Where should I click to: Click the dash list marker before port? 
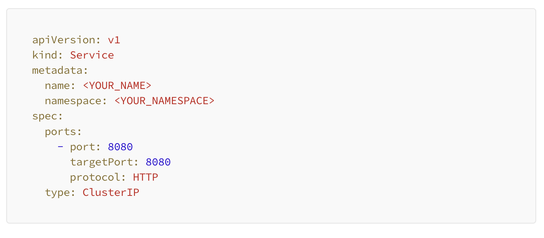60,147
